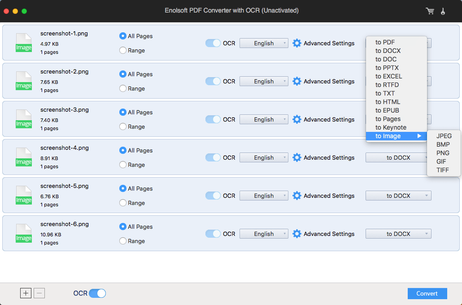The image size is (462, 305).
Task: Toggle OCR switch for screenshot-3.png
Action: (213, 119)
